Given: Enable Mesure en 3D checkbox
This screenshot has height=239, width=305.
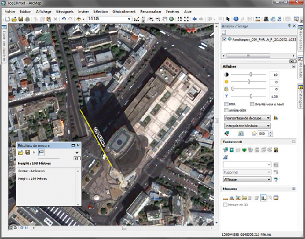Looking at the screenshot, I should [225, 205].
